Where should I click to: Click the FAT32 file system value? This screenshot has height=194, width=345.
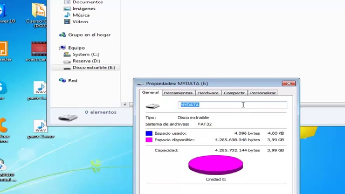tap(205, 124)
